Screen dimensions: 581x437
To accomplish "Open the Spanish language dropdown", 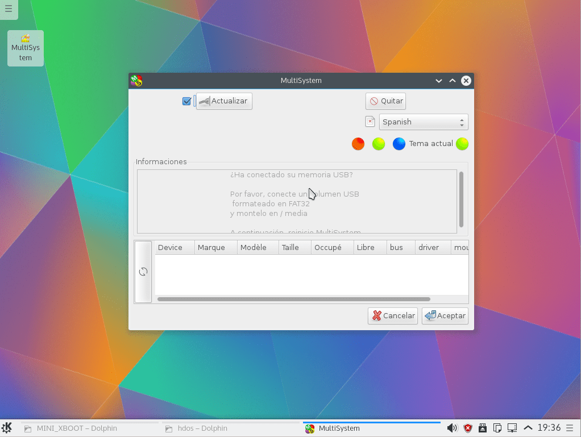I will tap(424, 122).
